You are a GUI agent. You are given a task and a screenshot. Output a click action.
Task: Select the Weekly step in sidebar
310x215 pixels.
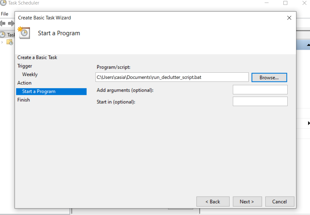[x=30, y=74]
